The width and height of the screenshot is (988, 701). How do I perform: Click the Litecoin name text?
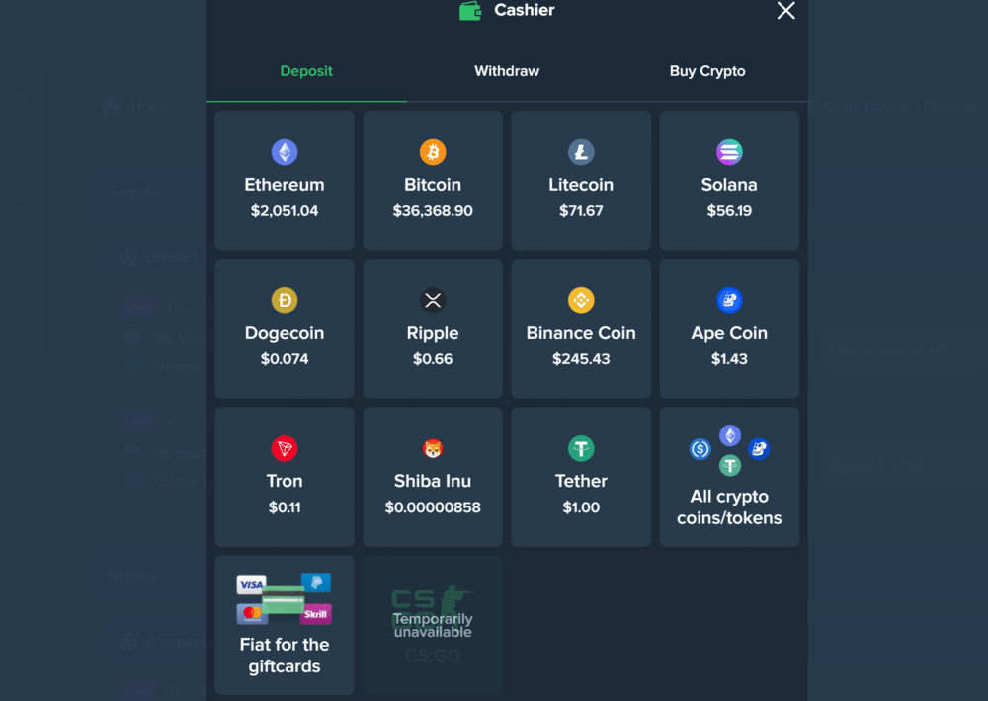pos(581,185)
